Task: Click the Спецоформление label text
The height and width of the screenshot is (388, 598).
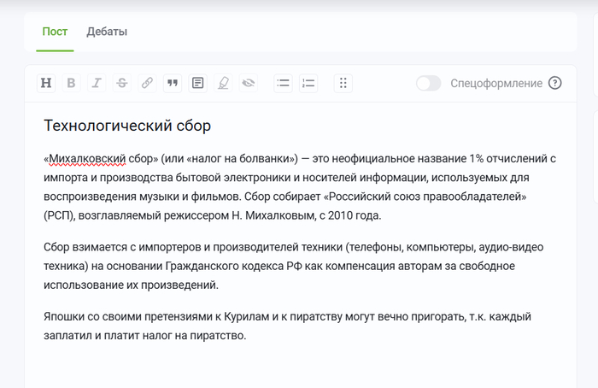Action: click(496, 83)
